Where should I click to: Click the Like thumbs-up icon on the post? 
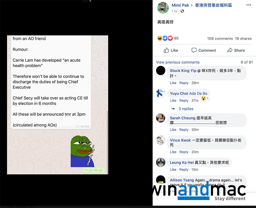166,50
